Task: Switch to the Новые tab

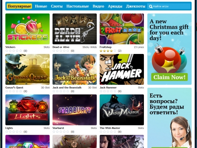Action: pyautogui.click(x=41, y=6)
